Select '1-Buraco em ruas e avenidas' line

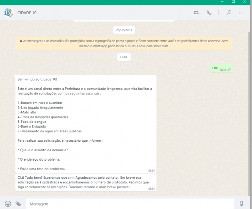pyautogui.click(x=40, y=103)
